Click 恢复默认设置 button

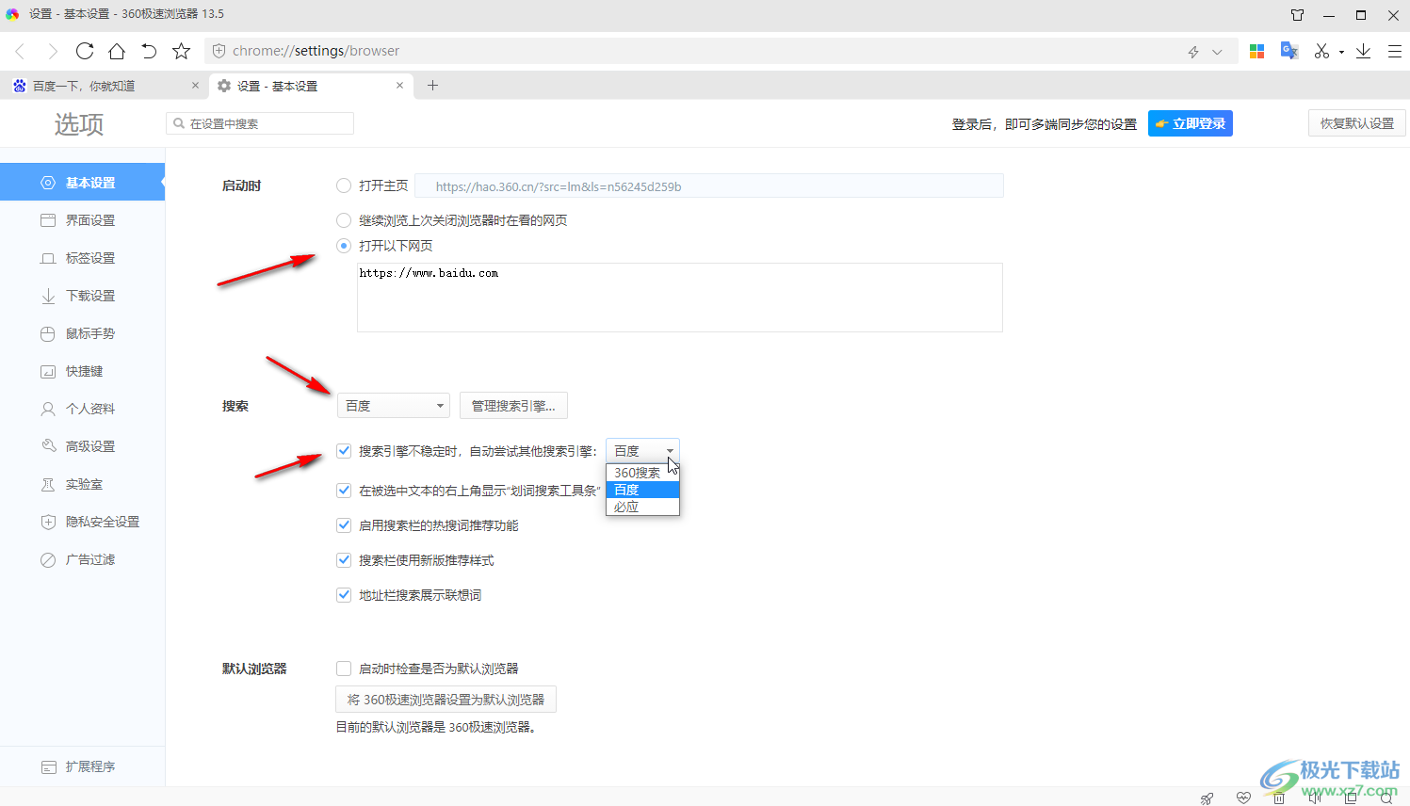coord(1356,123)
